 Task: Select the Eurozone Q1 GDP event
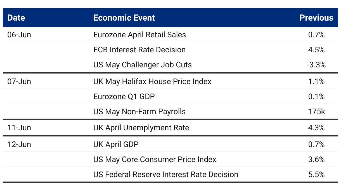coord(124,97)
